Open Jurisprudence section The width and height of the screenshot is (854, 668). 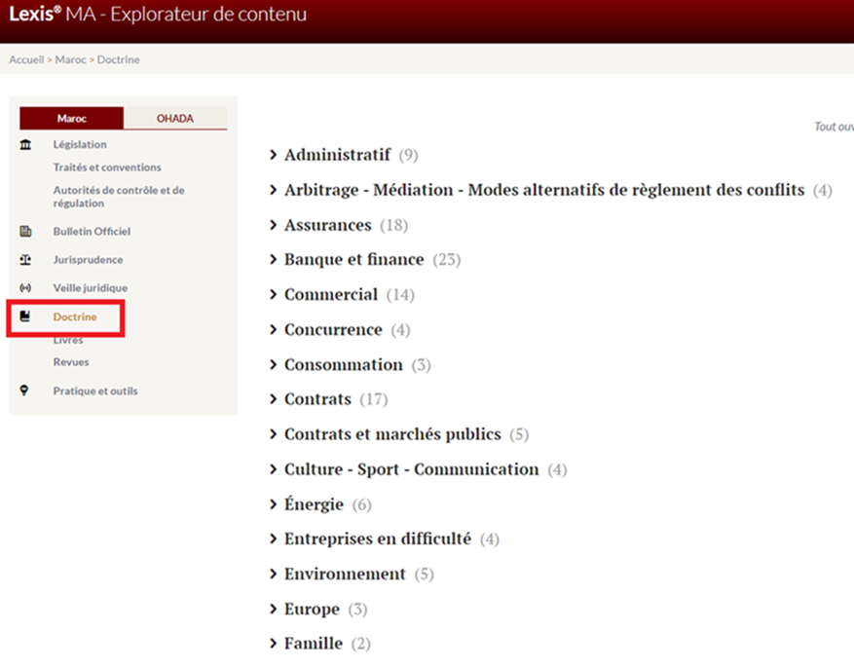pos(89,260)
